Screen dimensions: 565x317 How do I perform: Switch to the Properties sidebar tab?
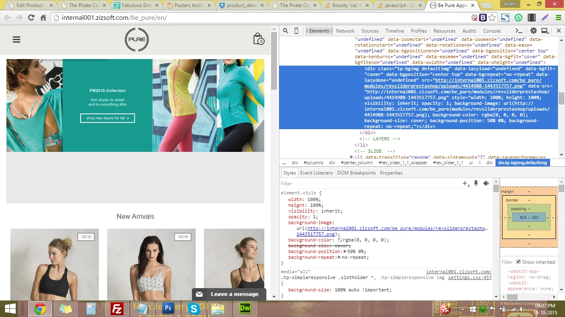click(391, 173)
